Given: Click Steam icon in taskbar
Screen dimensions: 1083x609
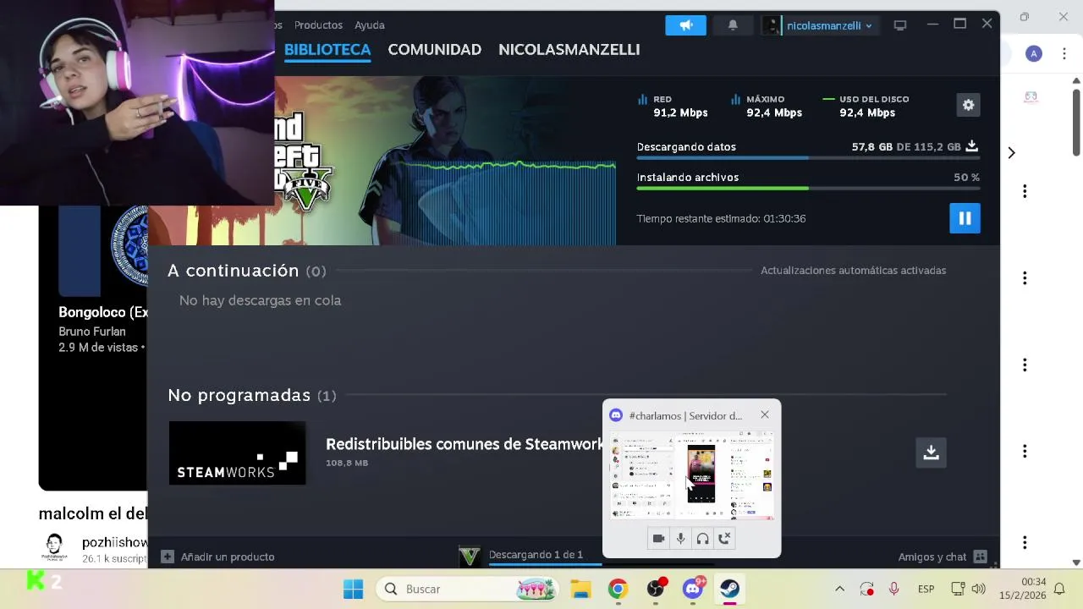Looking at the screenshot, I should coord(729,589).
